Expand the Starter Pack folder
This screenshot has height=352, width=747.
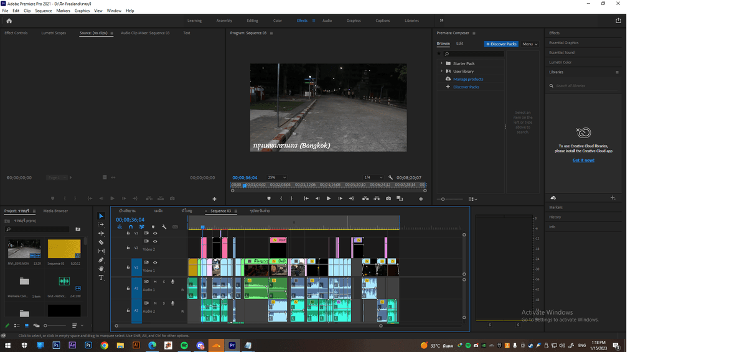click(x=441, y=63)
